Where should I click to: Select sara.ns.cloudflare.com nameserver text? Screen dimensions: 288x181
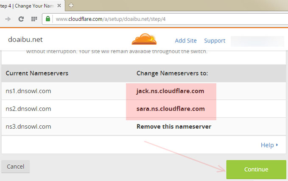[x=171, y=109]
